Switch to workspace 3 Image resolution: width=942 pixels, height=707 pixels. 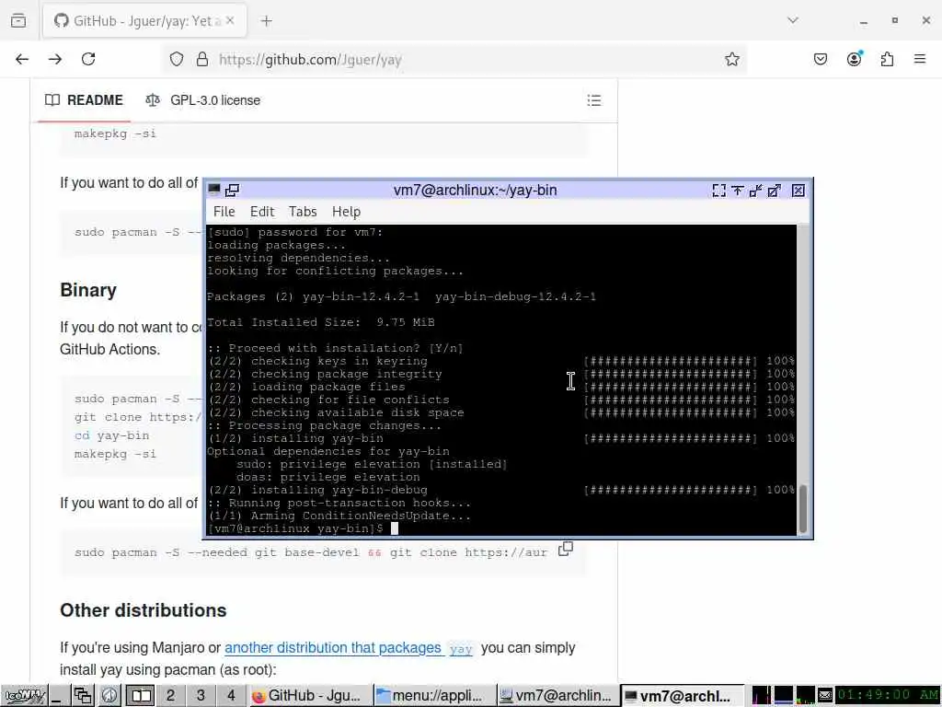(201, 696)
